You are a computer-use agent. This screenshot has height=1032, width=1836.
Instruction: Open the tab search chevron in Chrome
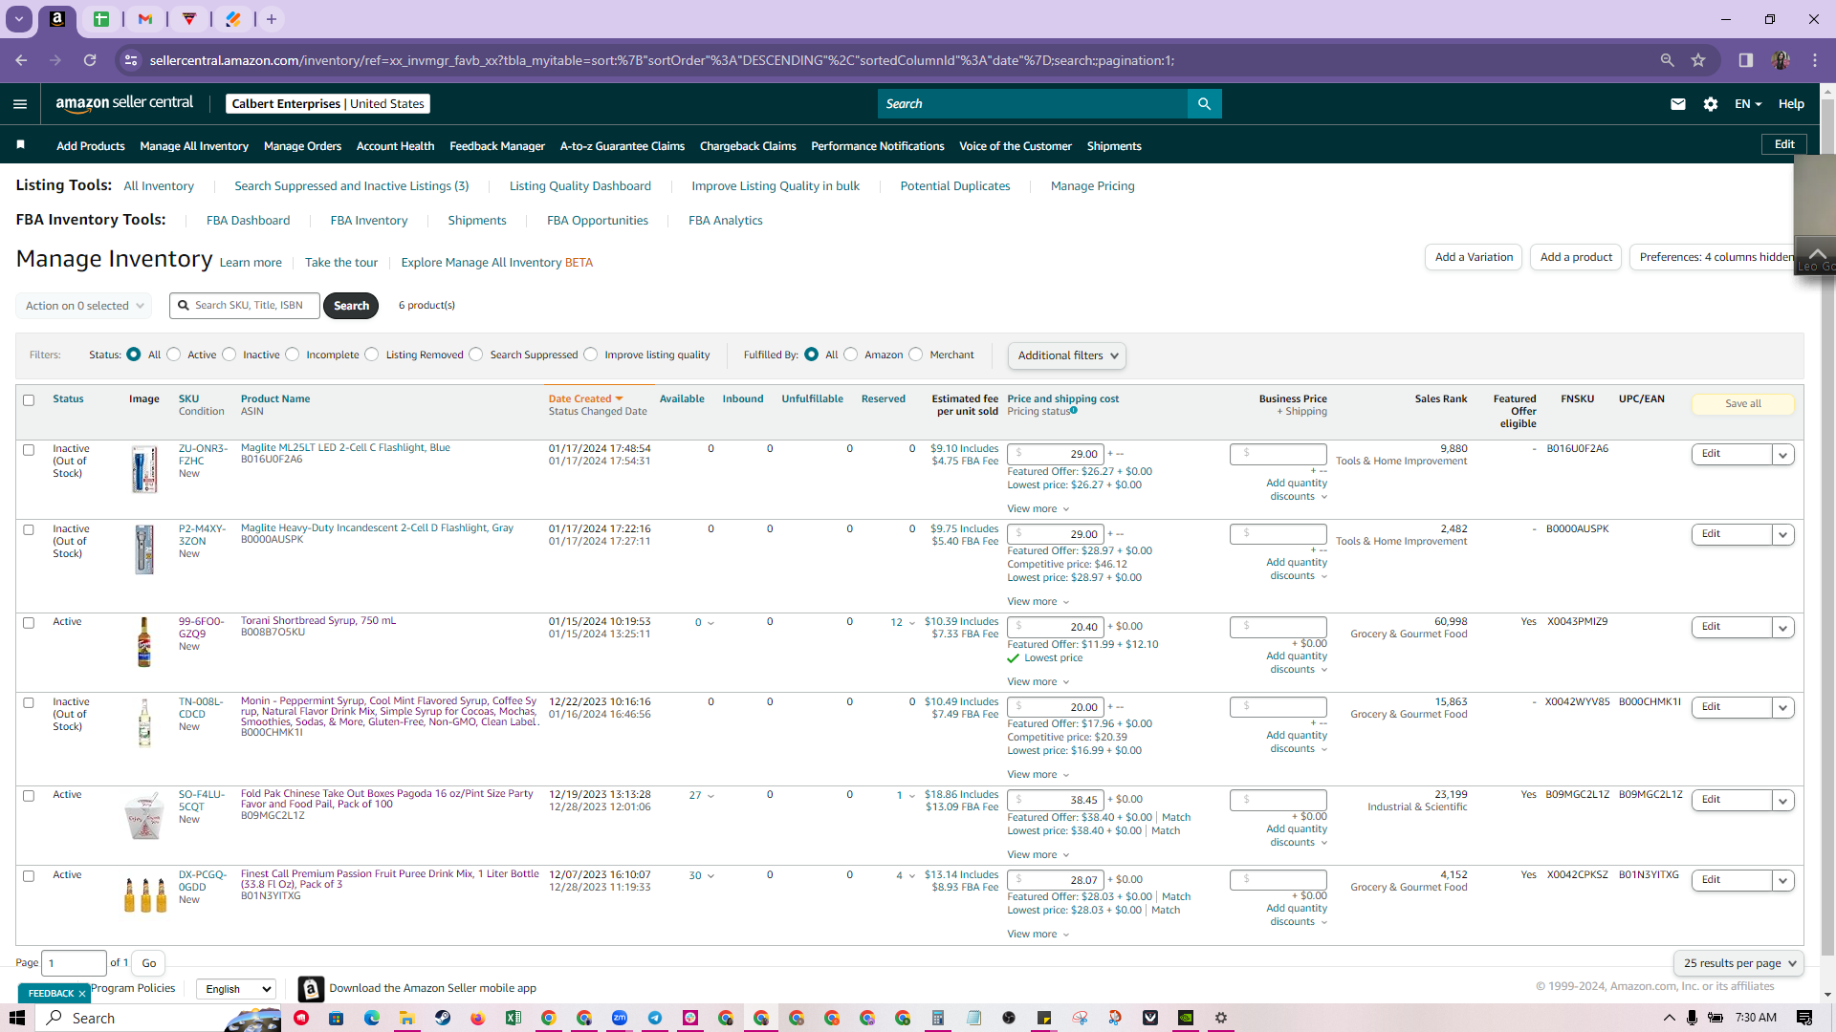19,19
